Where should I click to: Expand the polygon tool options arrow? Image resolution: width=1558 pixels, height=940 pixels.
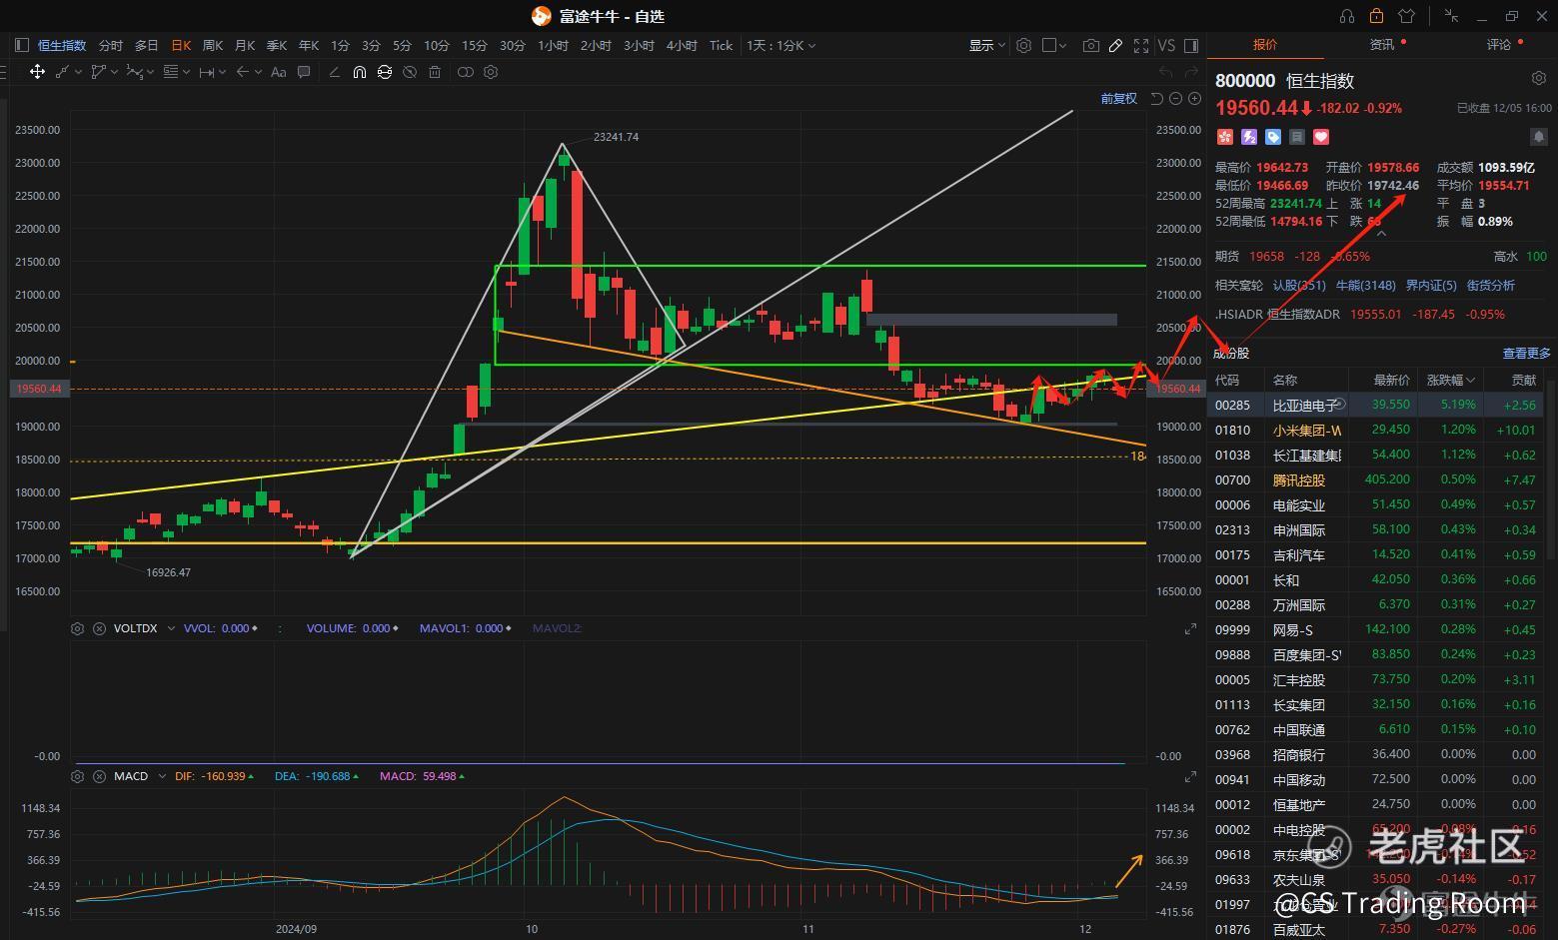point(114,72)
